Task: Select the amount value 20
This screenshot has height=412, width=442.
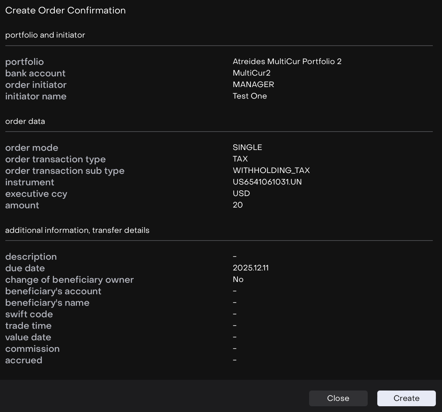Action: (237, 205)
